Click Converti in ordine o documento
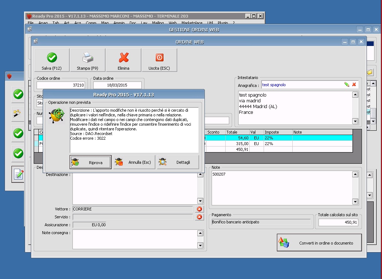 click(319, 243)
